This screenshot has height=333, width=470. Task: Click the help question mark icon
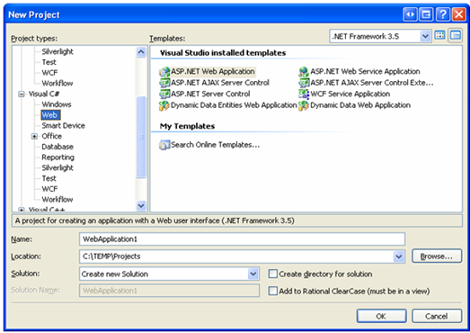coord(443,14)
